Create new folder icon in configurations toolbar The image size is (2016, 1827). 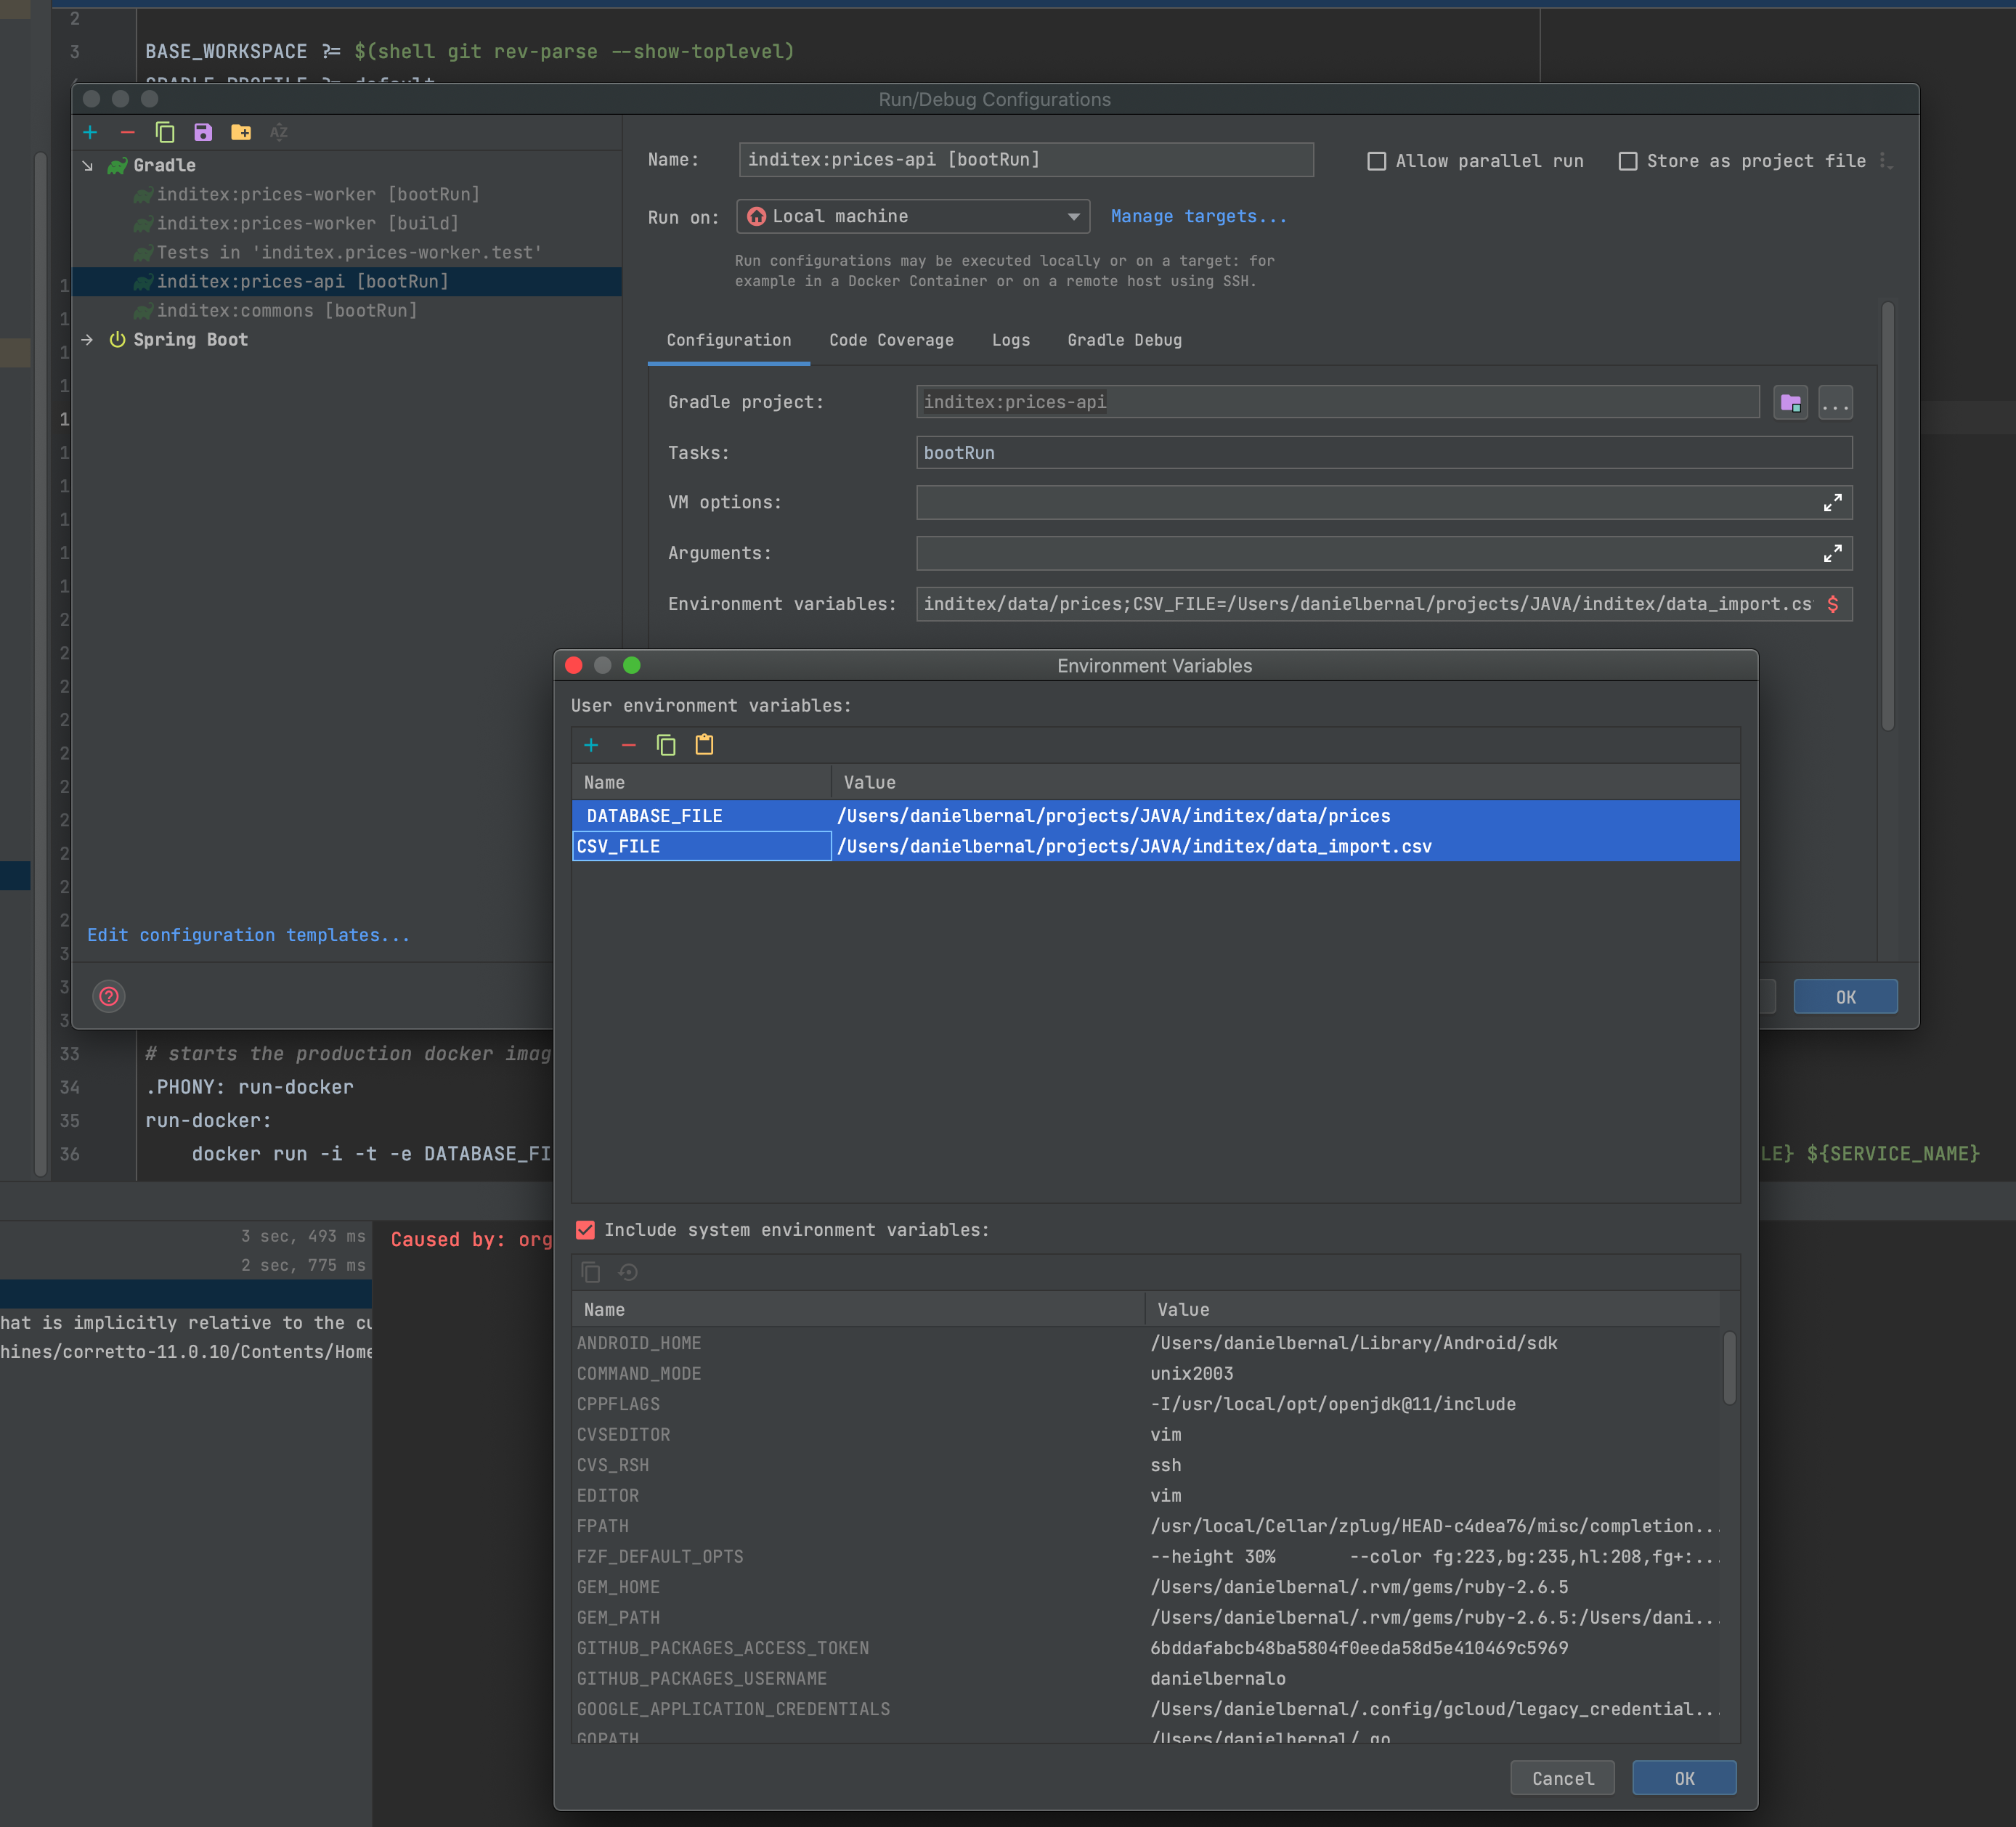pos(241,132)
